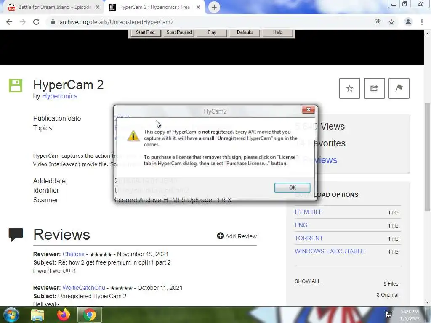The height and width of the screenshot is (323, 431).
Task: Select the HyperCam 2 Hyperionics tab
Action: [x=154, y=7]
